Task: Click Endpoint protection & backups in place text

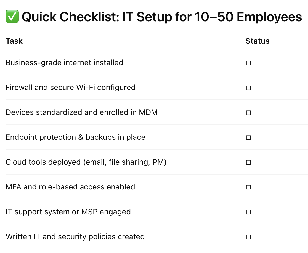Action: click(75, 137)
